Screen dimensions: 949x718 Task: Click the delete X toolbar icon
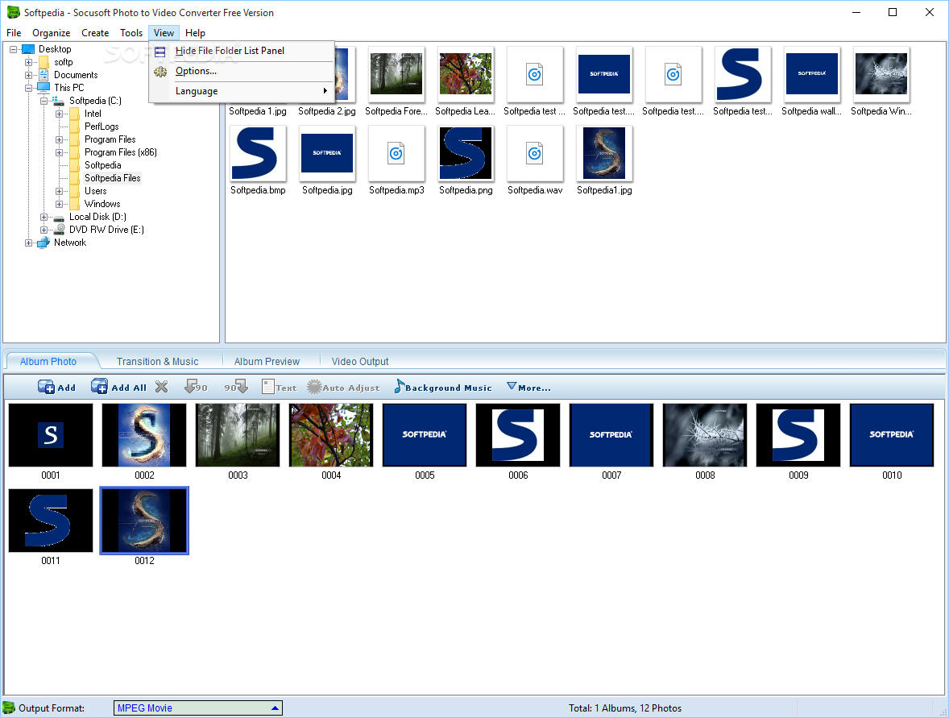pos(161,387)
